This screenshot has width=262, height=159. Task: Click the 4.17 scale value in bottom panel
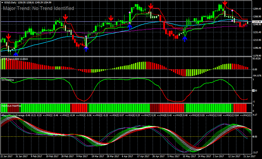coord(255,115)
